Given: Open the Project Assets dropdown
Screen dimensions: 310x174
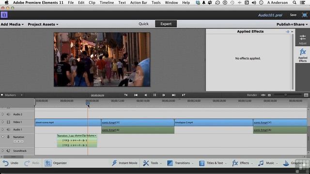Looking at the screenshot, I should click(43, 25).
